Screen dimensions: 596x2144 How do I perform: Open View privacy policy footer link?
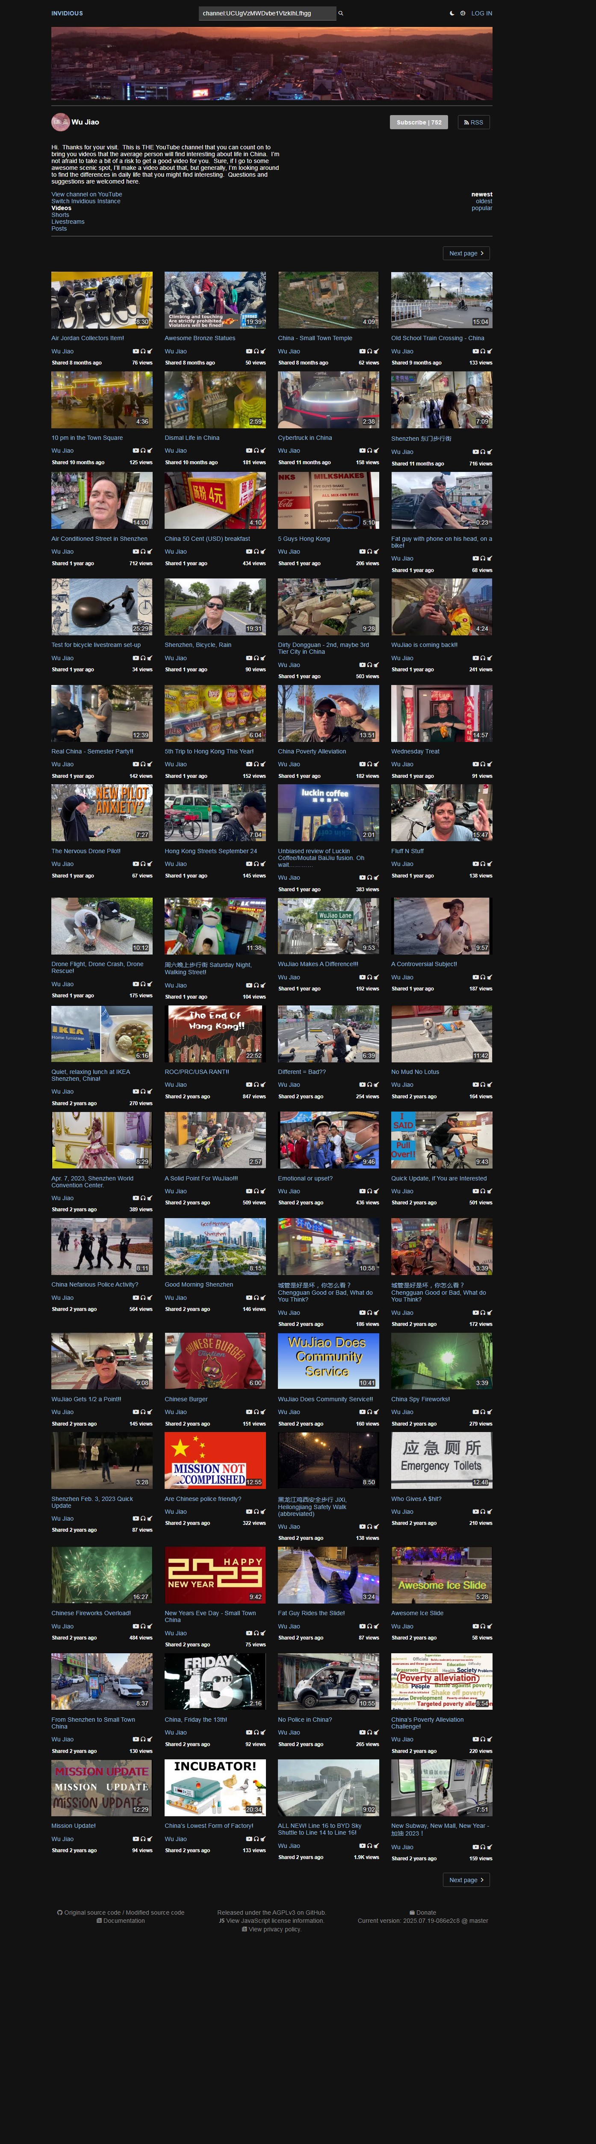point(271,1929)
